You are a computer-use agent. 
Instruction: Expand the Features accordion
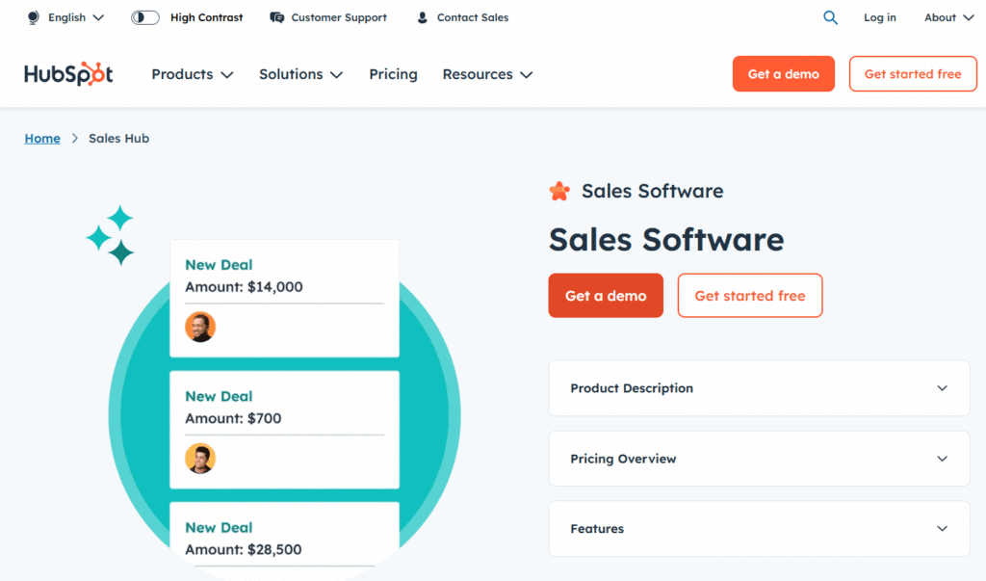pos(759,529)
